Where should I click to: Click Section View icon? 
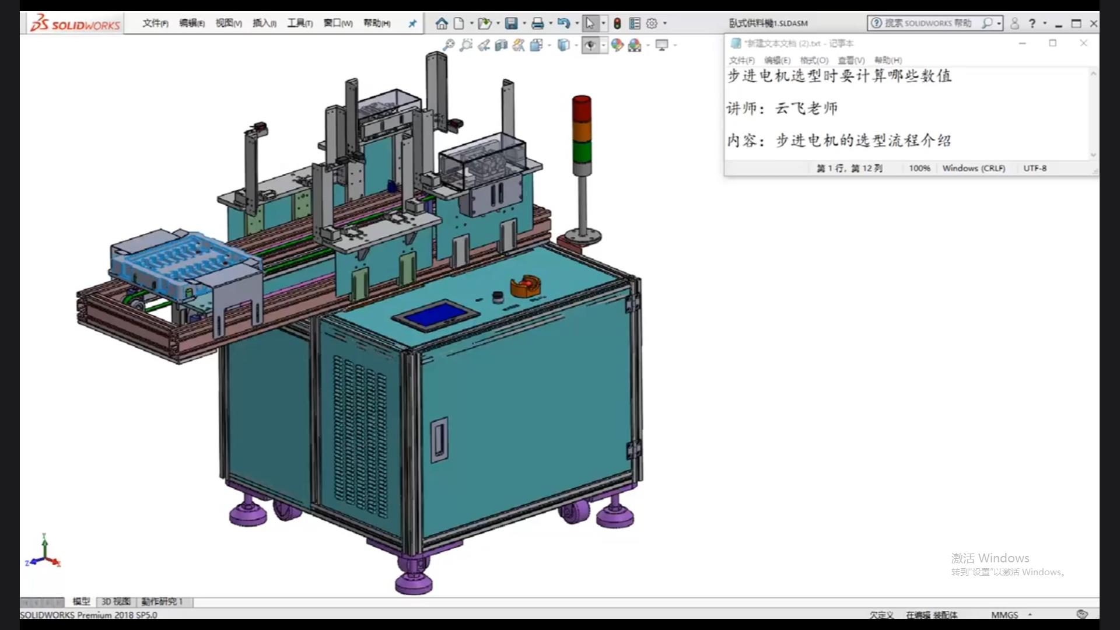tap(501, 45)
